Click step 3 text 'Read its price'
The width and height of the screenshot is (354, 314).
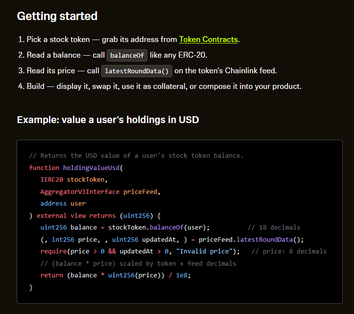click(x=51, y=71)
